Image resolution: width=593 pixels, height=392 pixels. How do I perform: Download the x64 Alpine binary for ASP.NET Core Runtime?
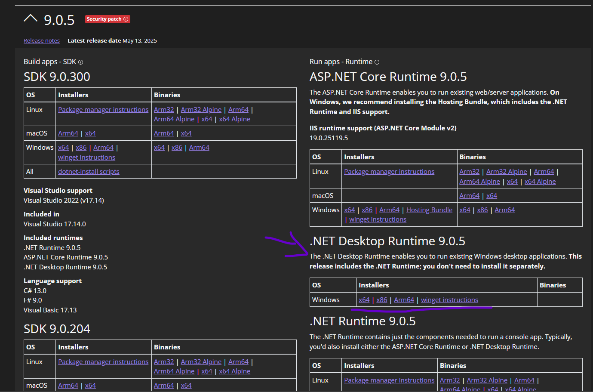click(540, 181)
